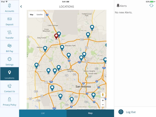Viewport: 156px width, 117px height.
Task: Zoom in the map with plus button
Action: [103, 100]
